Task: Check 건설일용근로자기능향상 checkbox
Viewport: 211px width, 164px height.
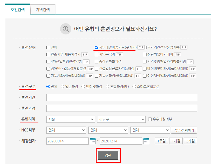Action: [x=96, y=69]
